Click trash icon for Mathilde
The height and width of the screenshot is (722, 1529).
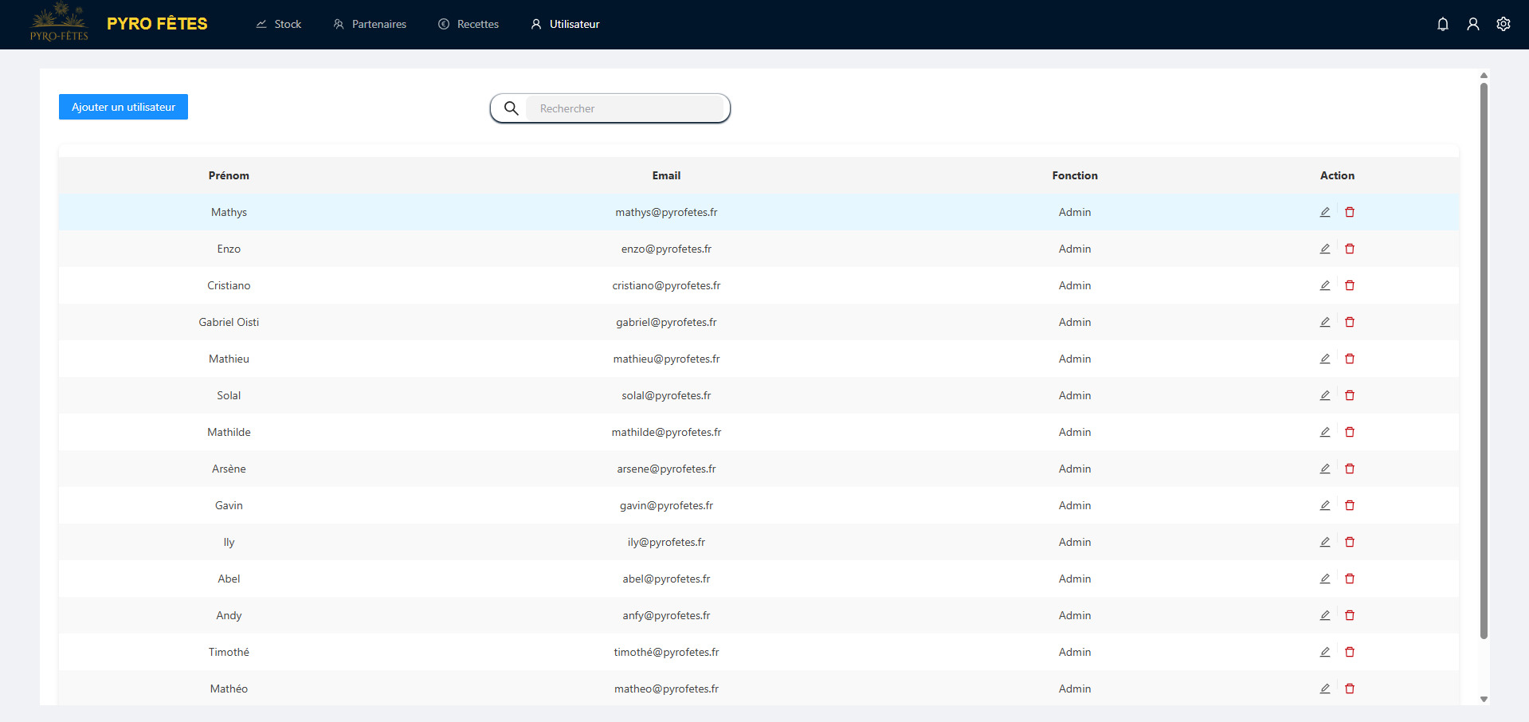pos(1349,432)
